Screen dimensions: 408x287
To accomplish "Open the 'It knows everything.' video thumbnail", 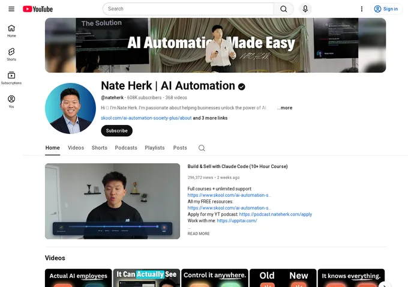I will coord(351,278).
